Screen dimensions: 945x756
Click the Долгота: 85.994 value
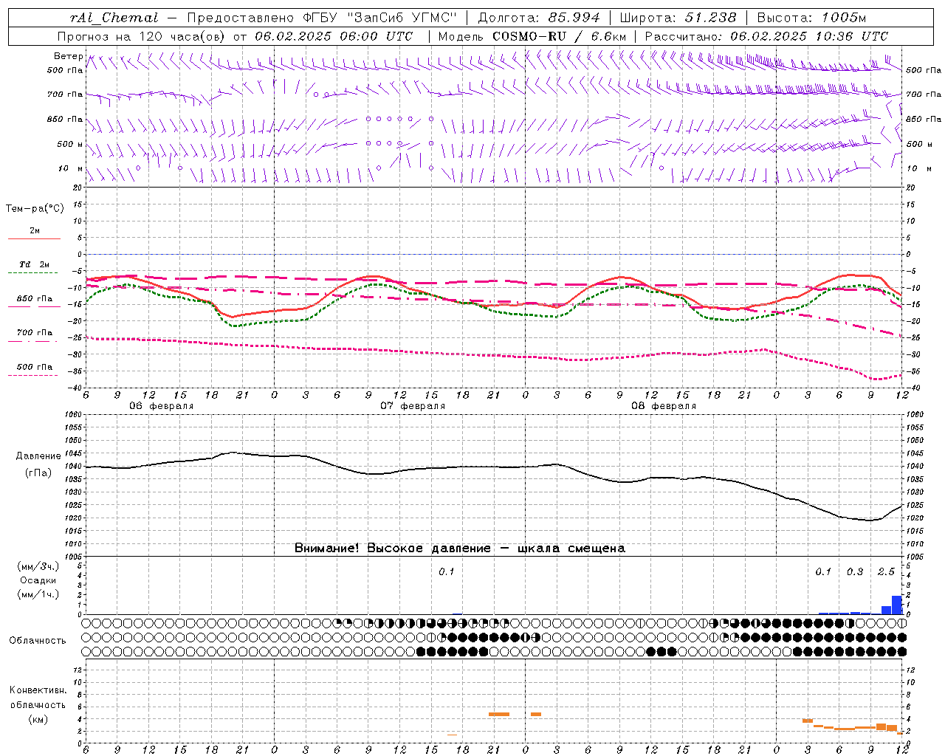539,18
